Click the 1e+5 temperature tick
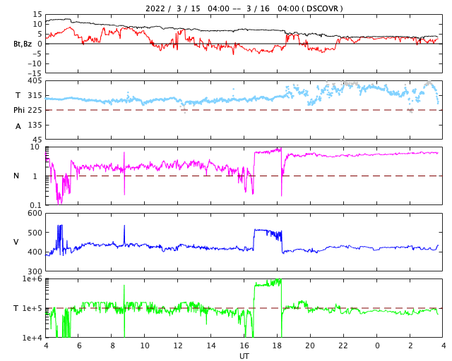 click(32, 308)
